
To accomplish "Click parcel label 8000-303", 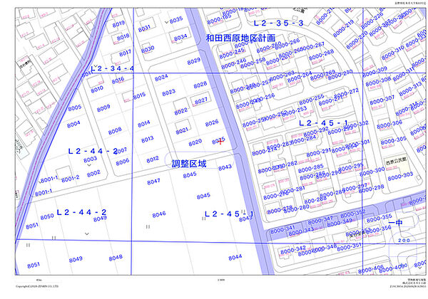I will click(400, 176).
